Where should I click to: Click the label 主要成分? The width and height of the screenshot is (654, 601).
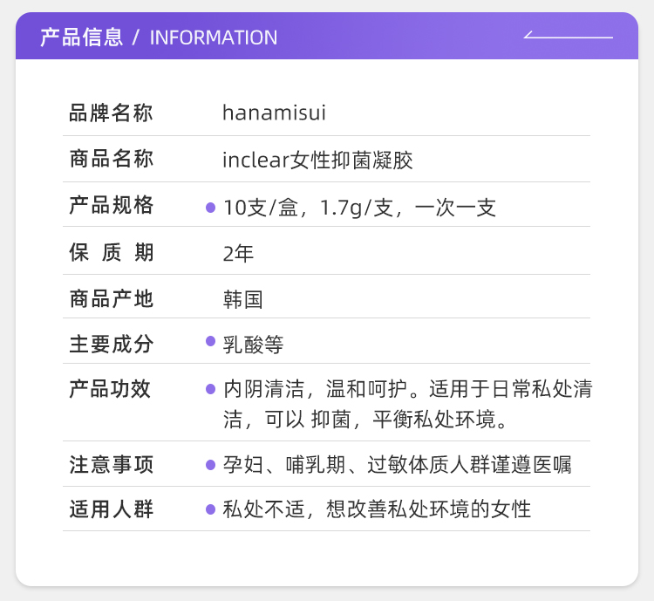coord(111,345)
